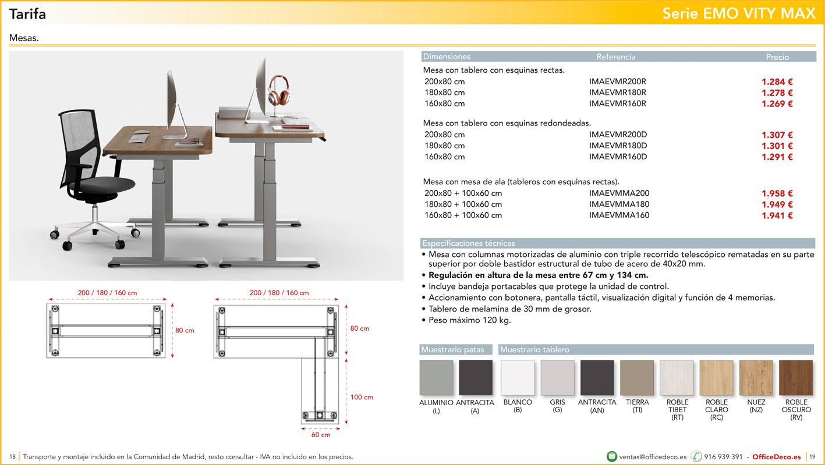Click the Mesas. subtitle

point(24,38)
